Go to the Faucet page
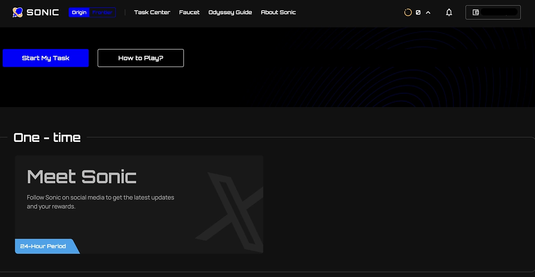535x277 pixels. [x=189, y=12]
